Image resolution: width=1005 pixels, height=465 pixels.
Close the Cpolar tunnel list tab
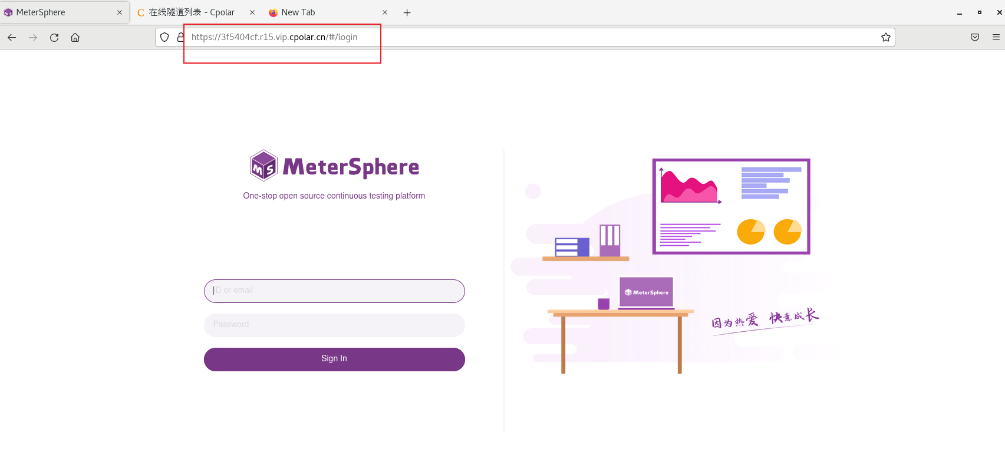252,12
